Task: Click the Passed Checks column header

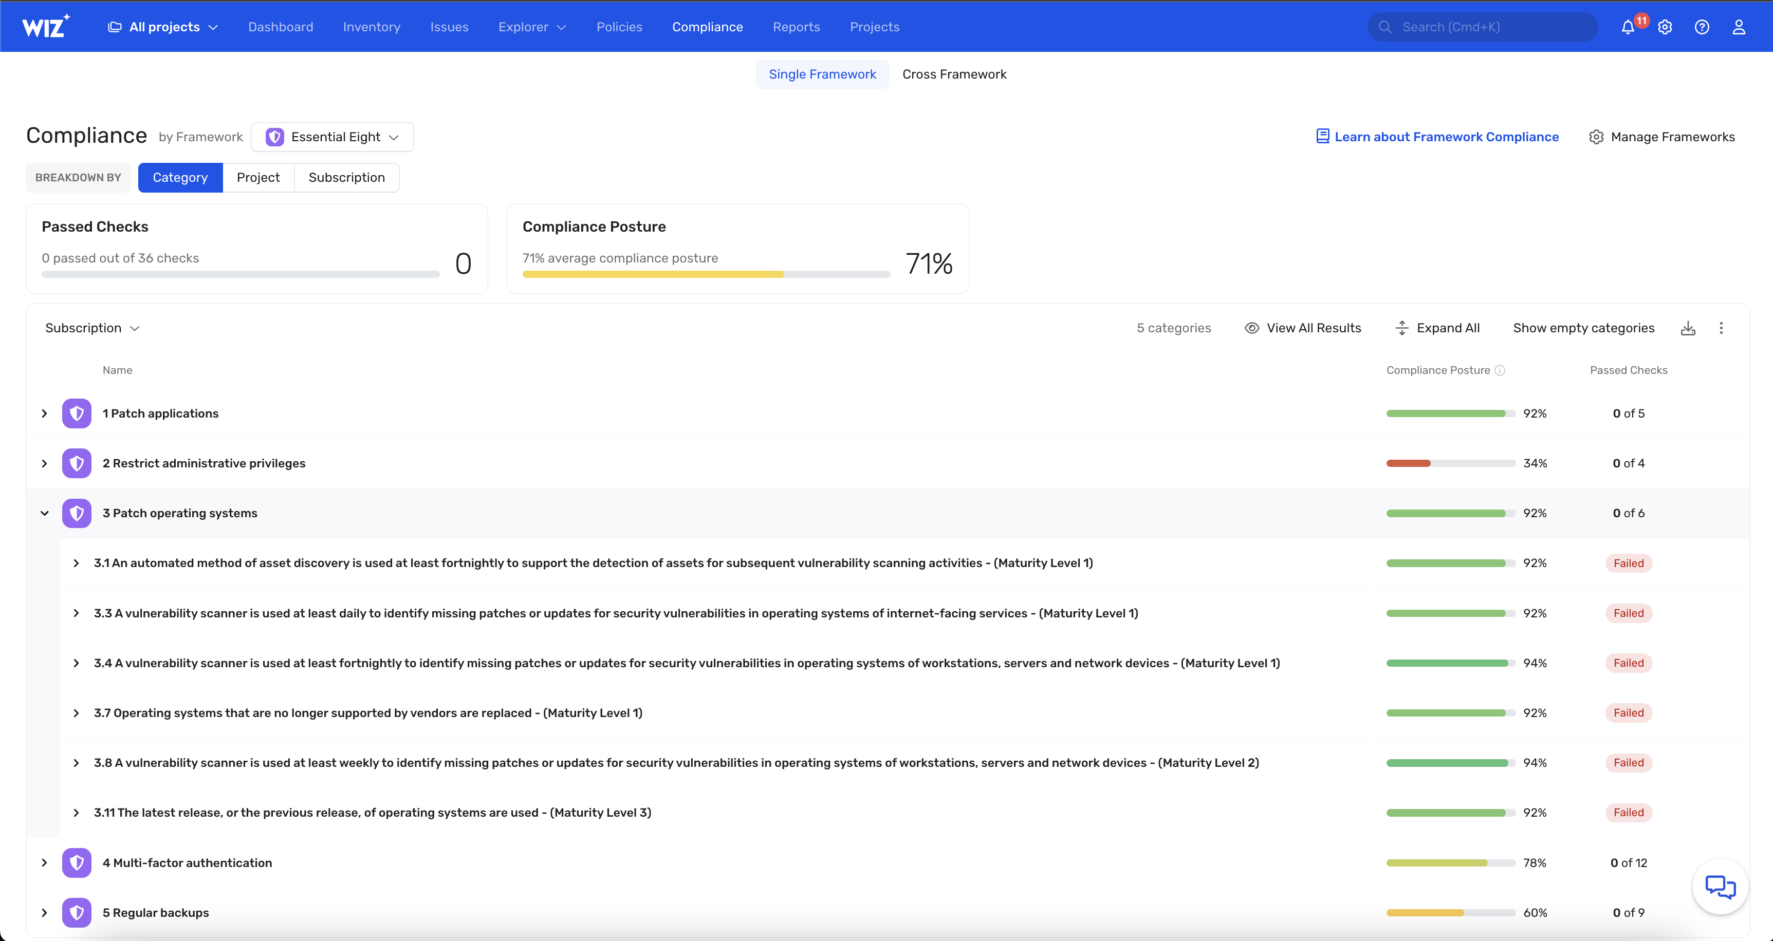Action: click(x=1629, y=370)
